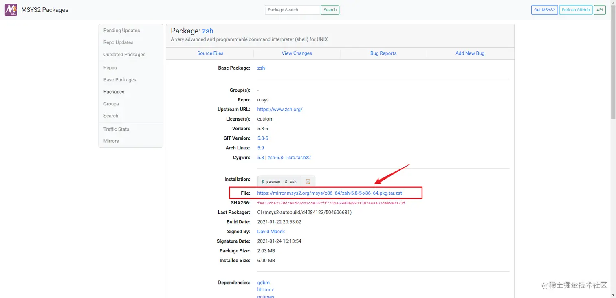
Task: Open the View Changes link
Action: tap(297, 53)
